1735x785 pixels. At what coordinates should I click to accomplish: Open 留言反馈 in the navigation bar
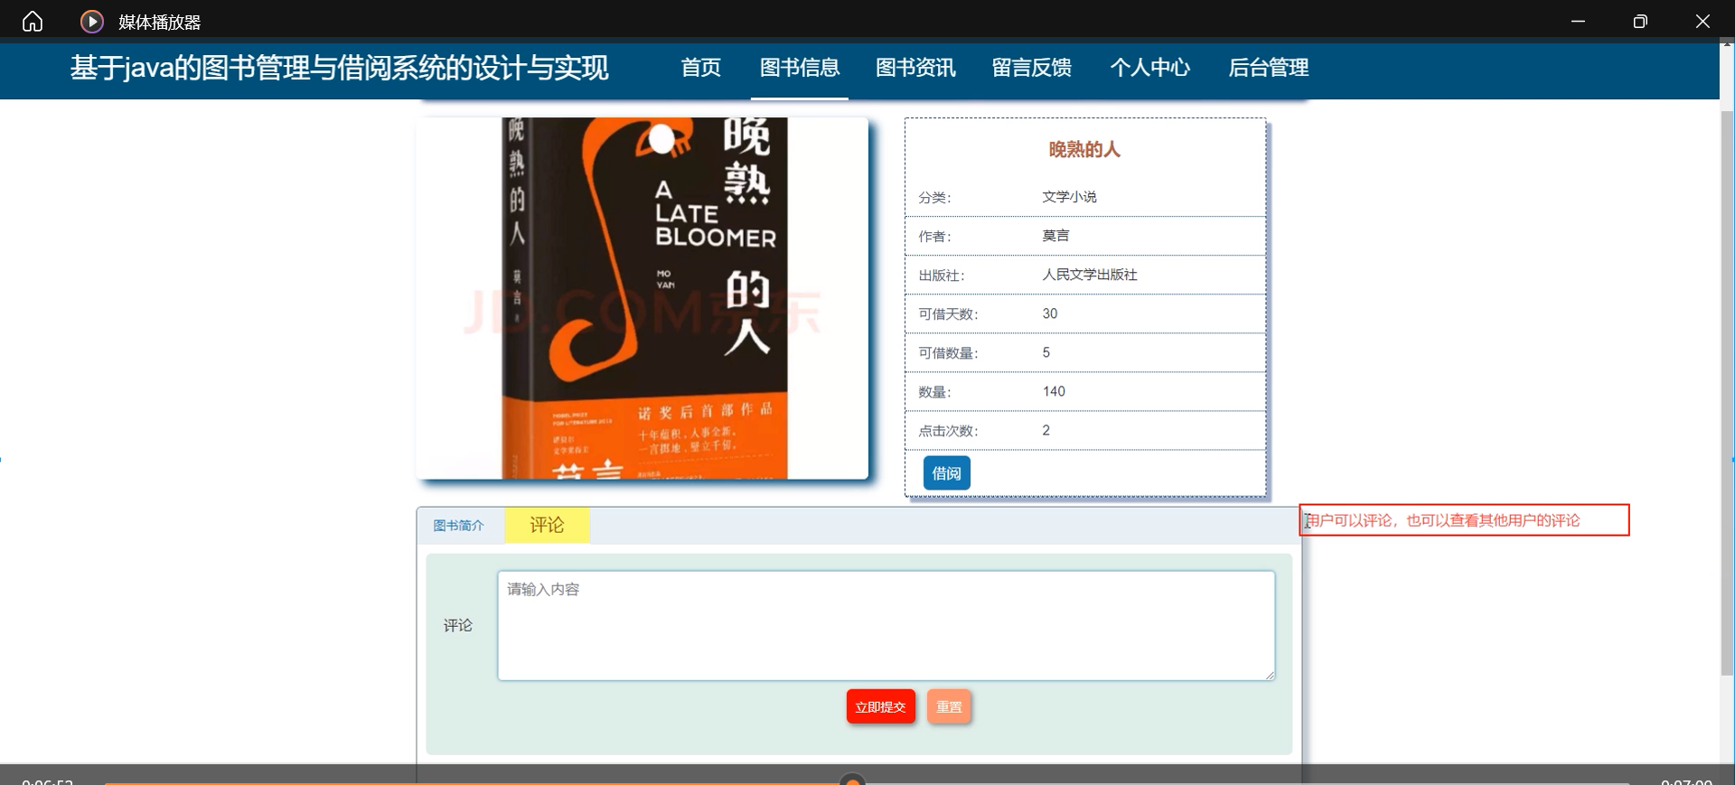[1032, 68]
